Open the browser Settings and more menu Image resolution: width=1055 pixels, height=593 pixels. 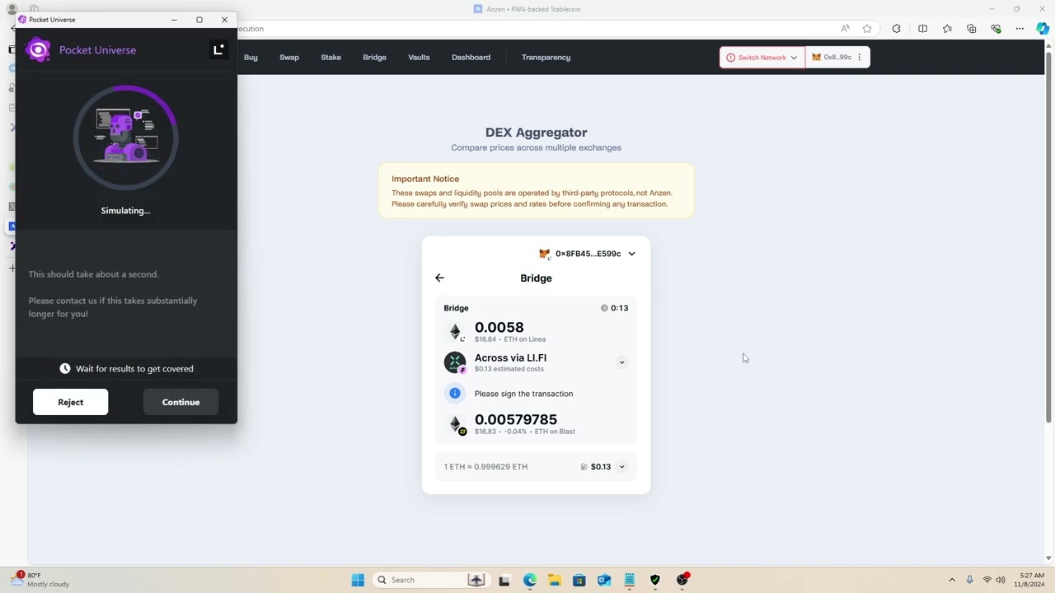point(1020,29)
